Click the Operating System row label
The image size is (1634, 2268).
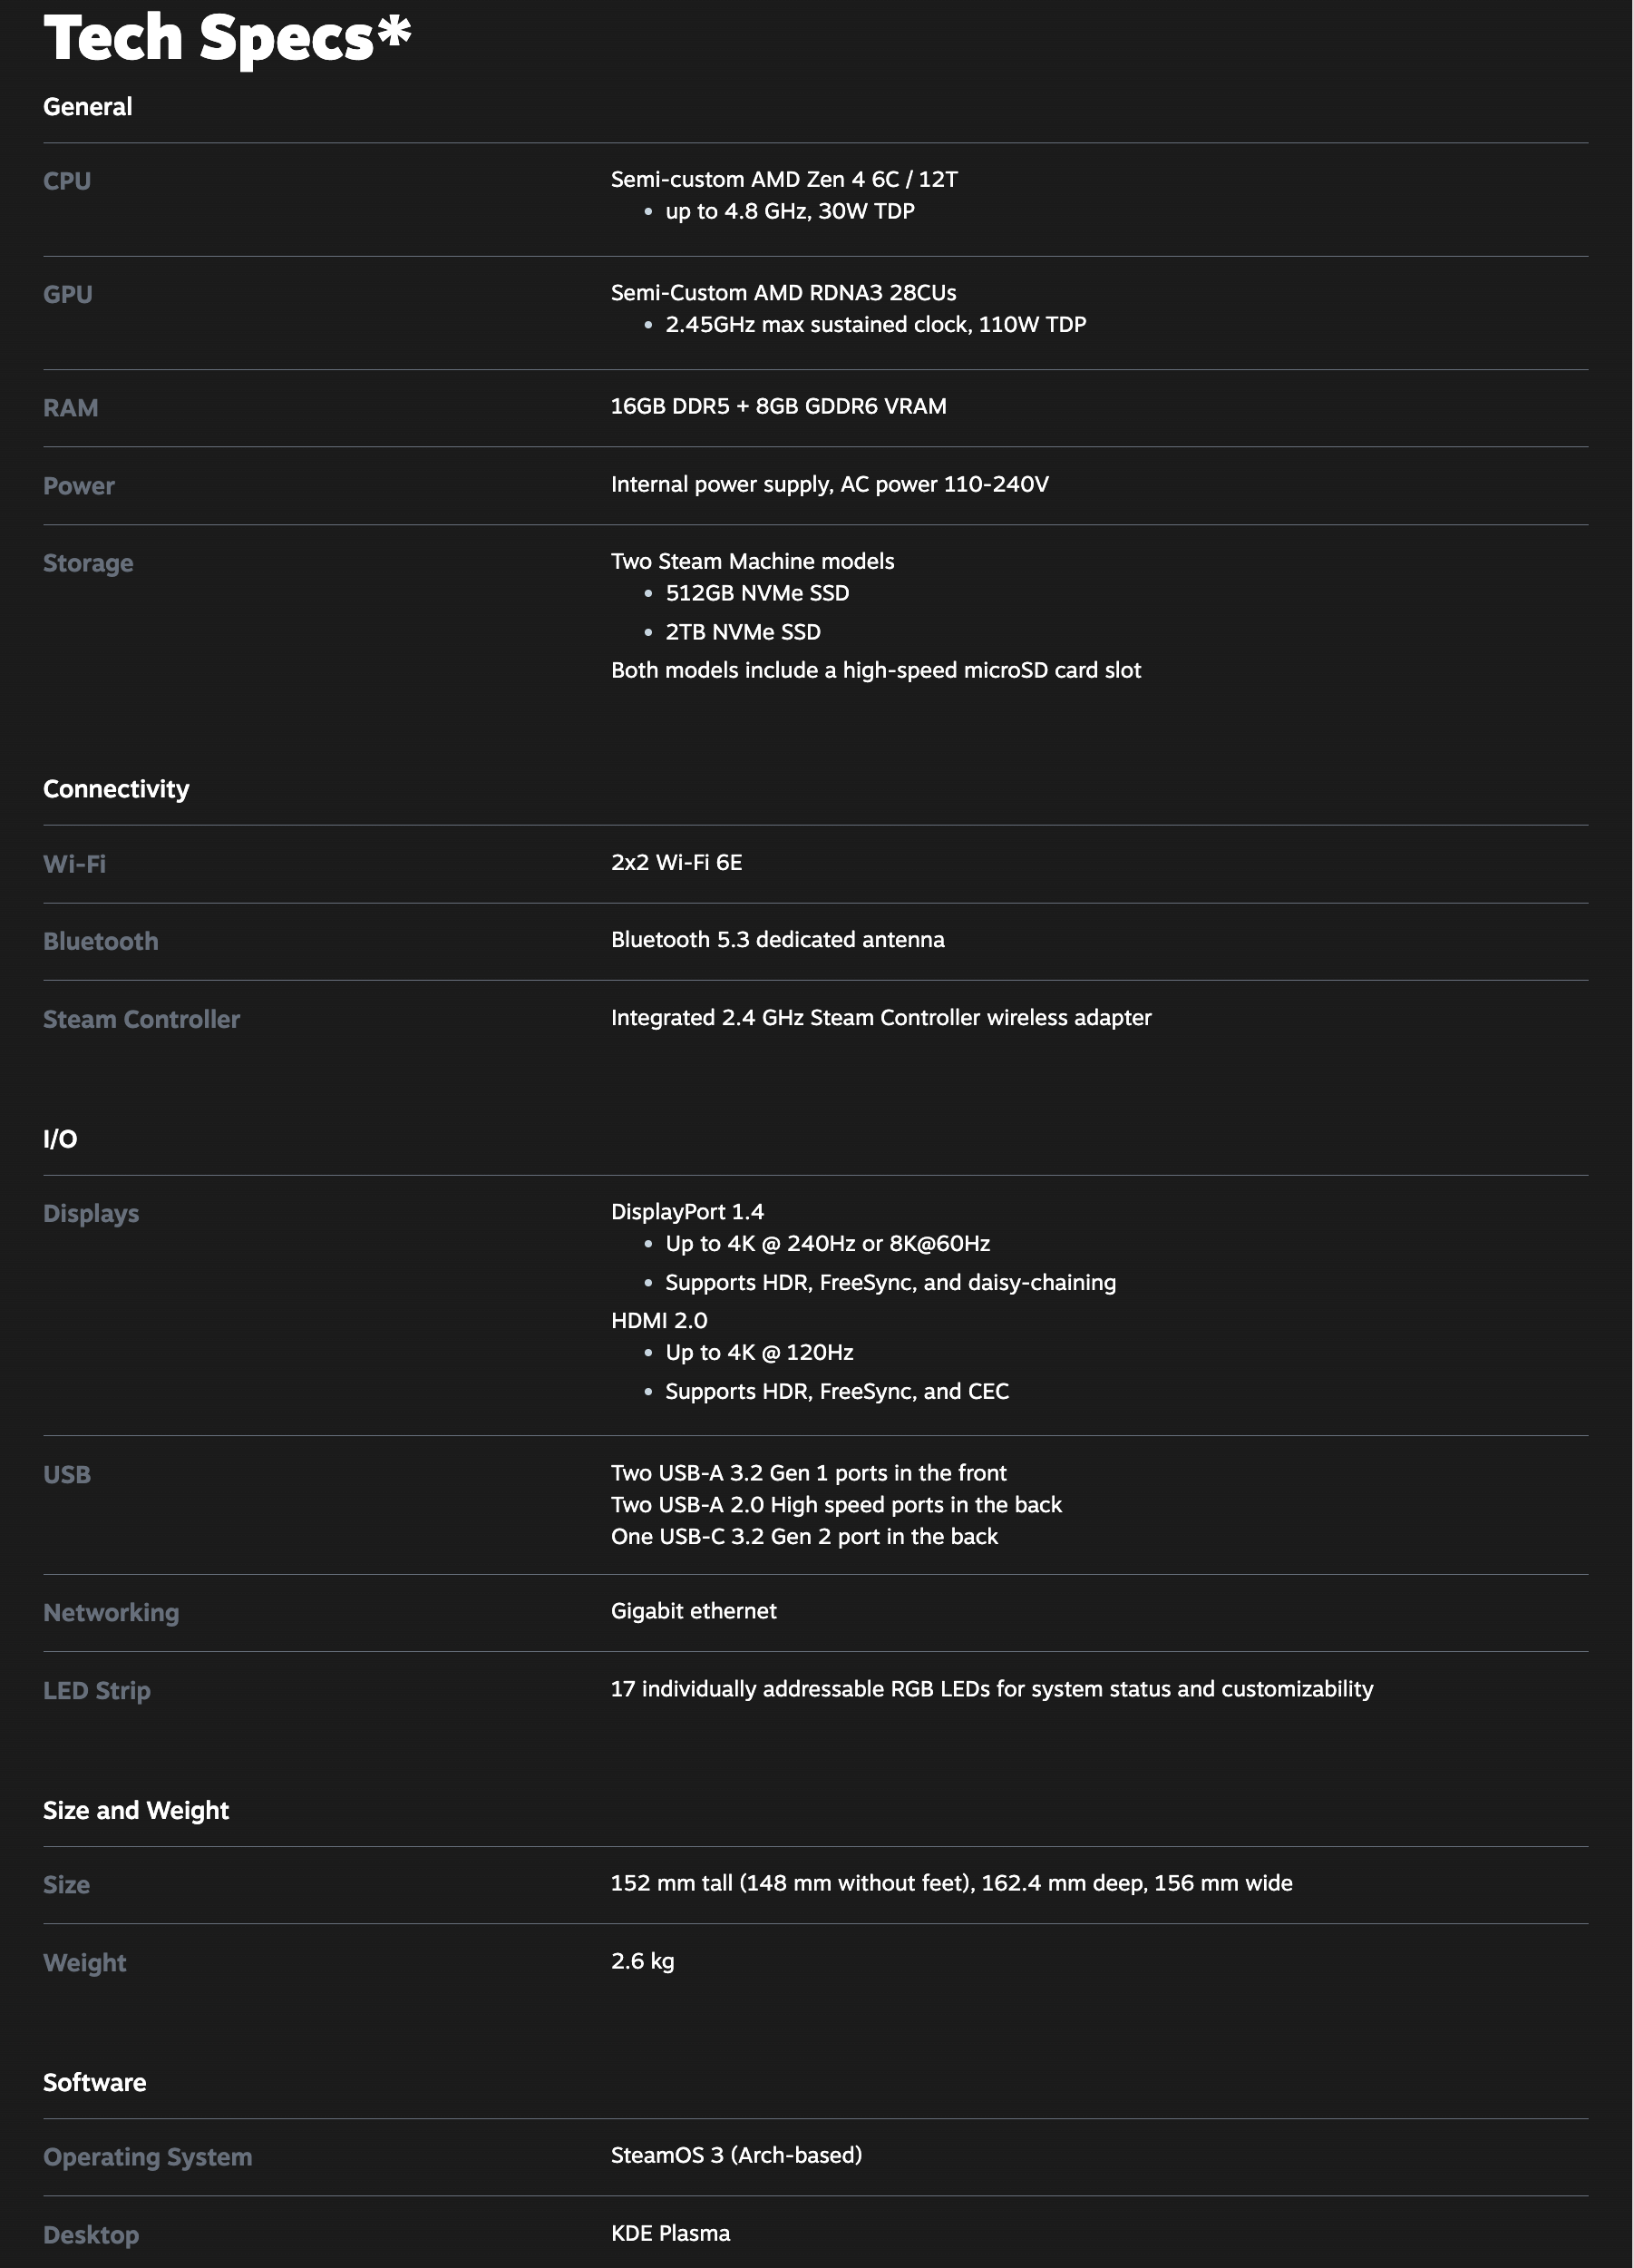pos(148,2157)
